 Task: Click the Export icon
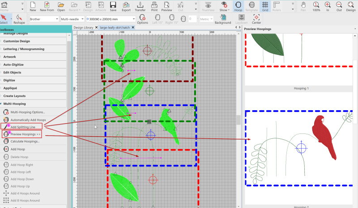point(126,6)
